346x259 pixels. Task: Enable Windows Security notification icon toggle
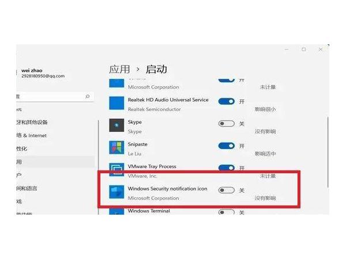227,190
